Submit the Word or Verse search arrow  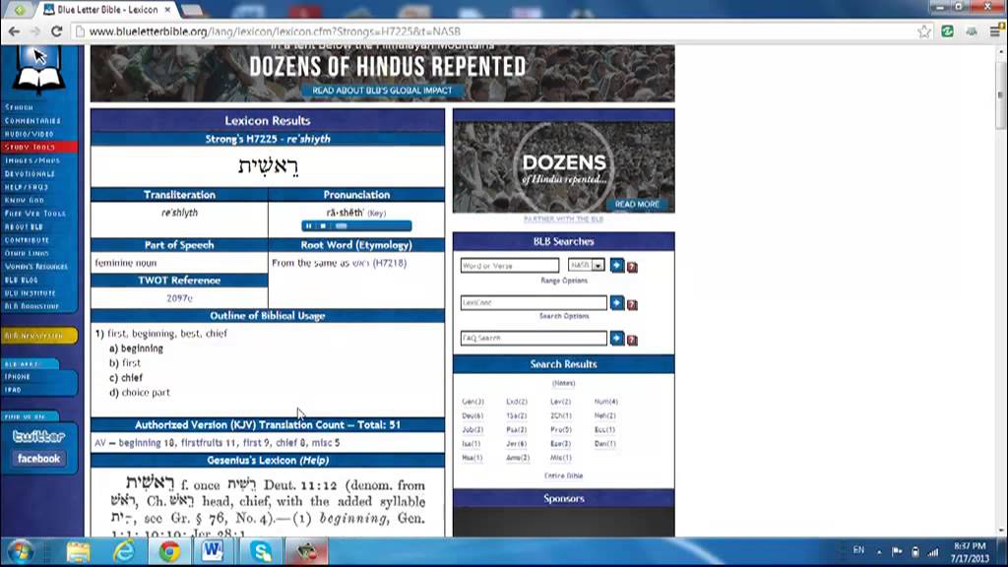pos(617,266)
